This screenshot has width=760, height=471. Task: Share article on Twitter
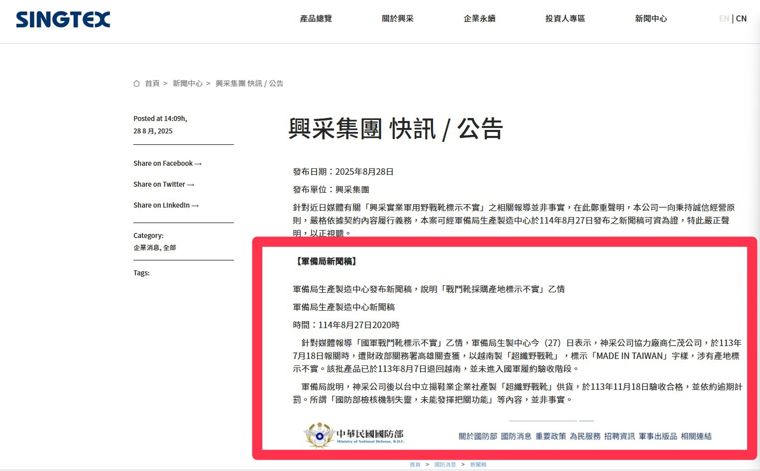pos(163,184)
